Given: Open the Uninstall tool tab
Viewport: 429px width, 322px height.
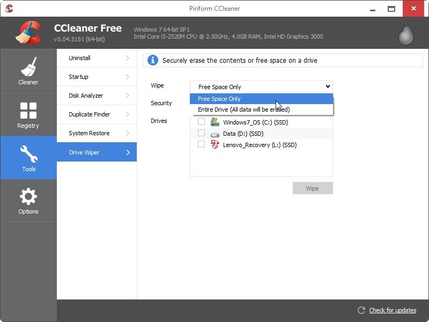Looking at the screenshot, I should click(x=97, y=58).
